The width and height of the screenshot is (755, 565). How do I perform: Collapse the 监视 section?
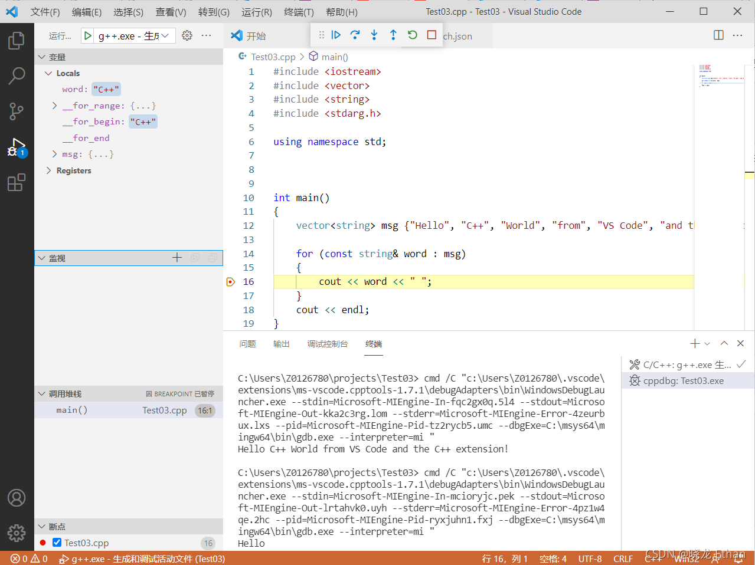[x=42, y=258]
